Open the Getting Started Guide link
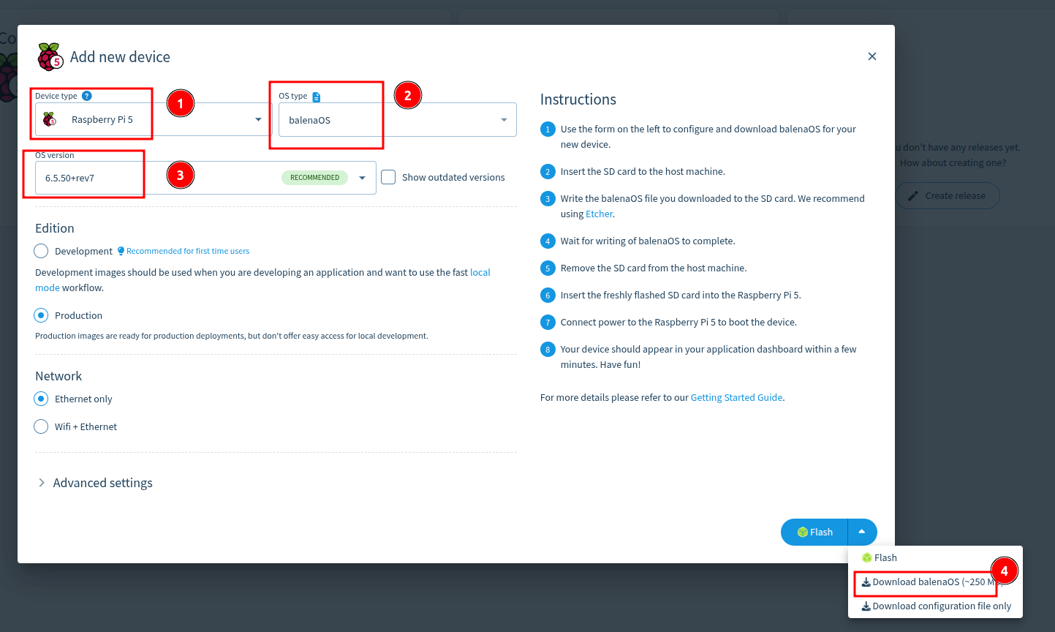Screen dimensions: 1055x632 pyautogui.click(x=736, y=397)
